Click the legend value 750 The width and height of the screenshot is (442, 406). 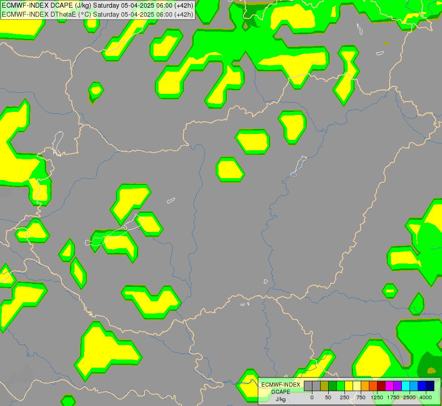coord(361,397)
